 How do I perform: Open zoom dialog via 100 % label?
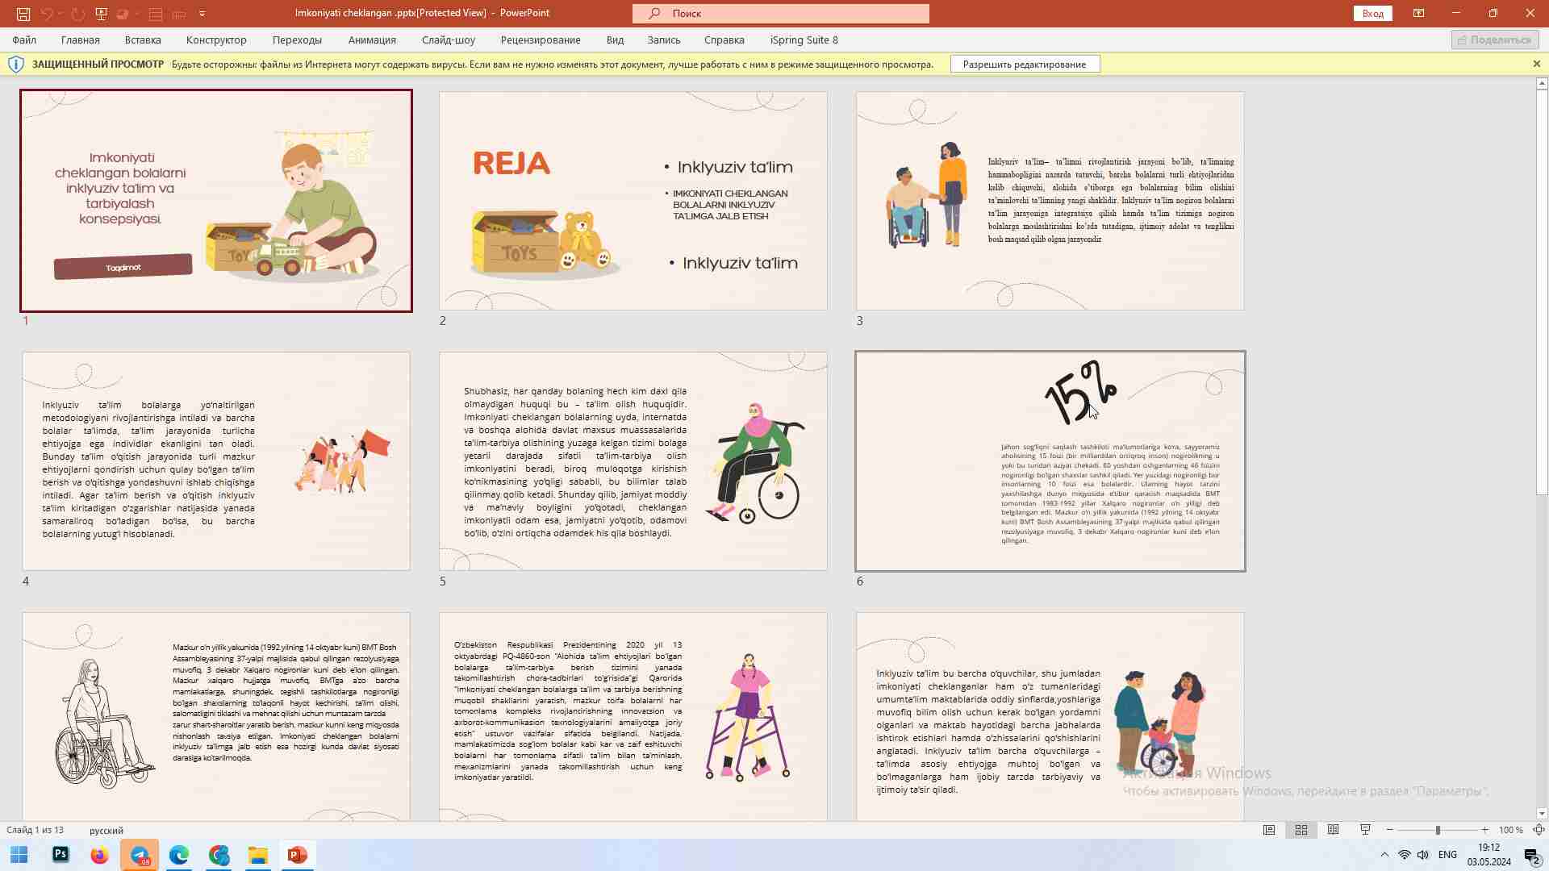[x=1510, y=830]
